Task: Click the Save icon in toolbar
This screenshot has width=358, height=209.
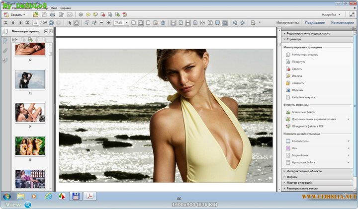Action: tap(44, 15)
